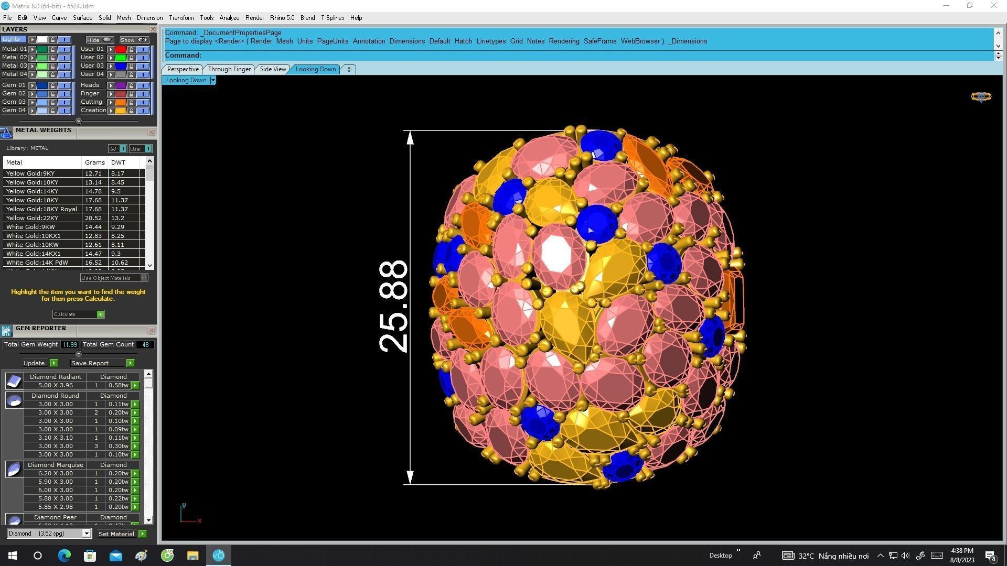Toggle the GV library switch
Image resolution: width=1007 pixels, height=566 pixels.
click(123, 149)
